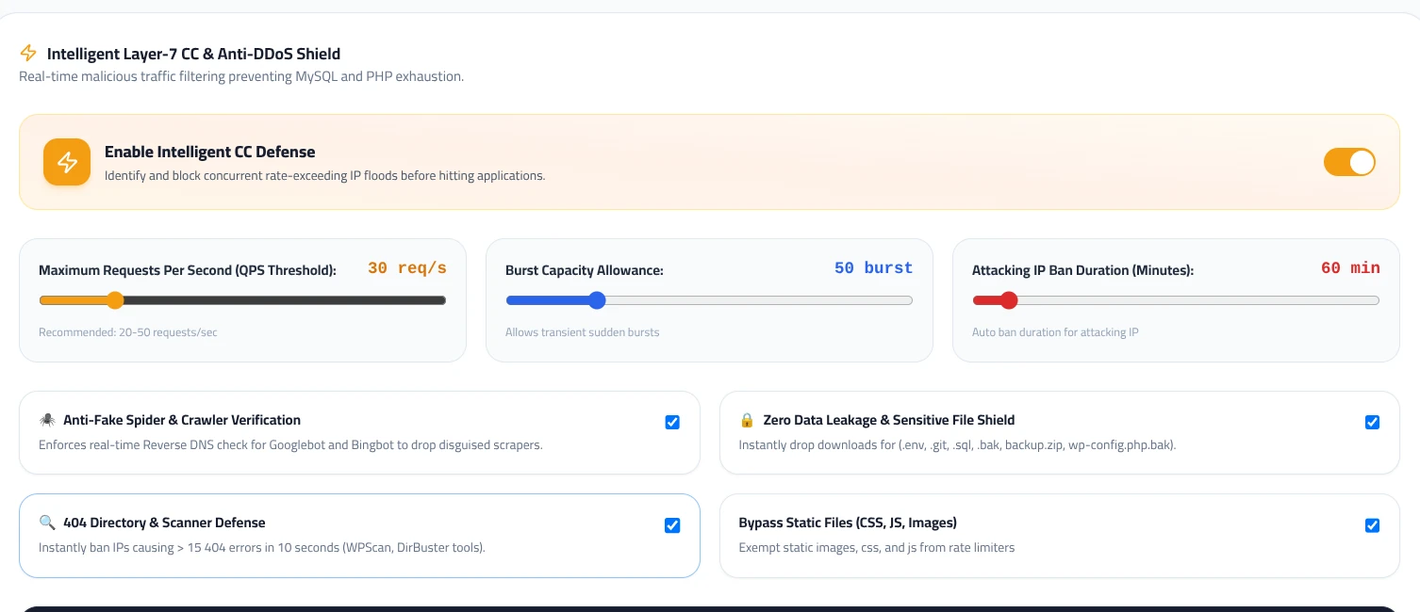Screen dimensions: 1420x612
Task: Click the orange lightning badge in the CC Defense banner
Action: 67,162
